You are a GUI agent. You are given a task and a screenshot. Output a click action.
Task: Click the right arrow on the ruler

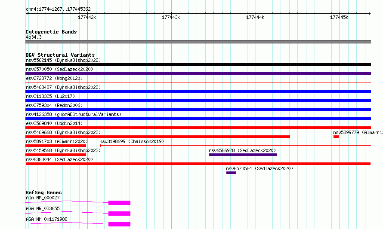[369, 14]
